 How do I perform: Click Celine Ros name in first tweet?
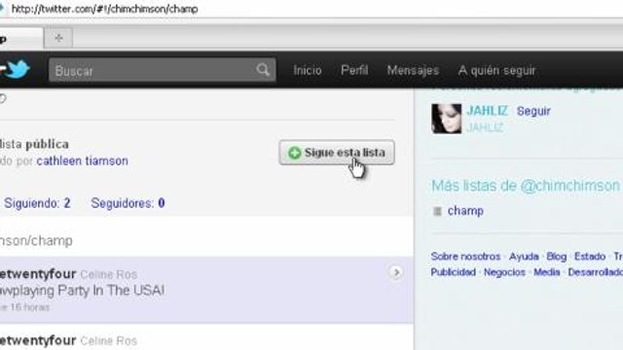click(108, 274)
